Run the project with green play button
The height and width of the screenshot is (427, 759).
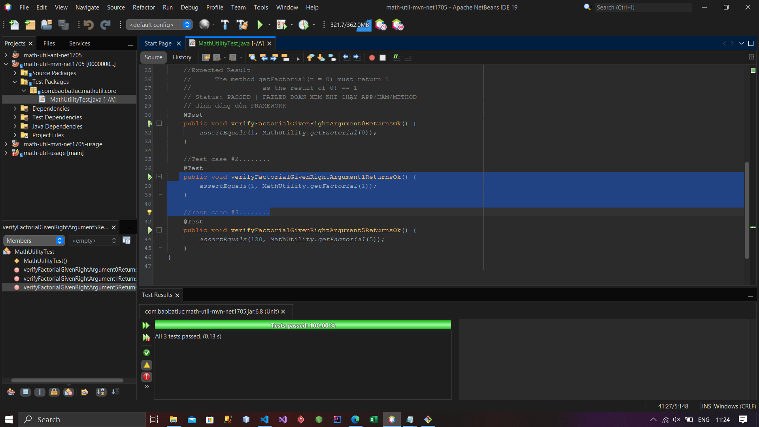[x=260, y=25]
